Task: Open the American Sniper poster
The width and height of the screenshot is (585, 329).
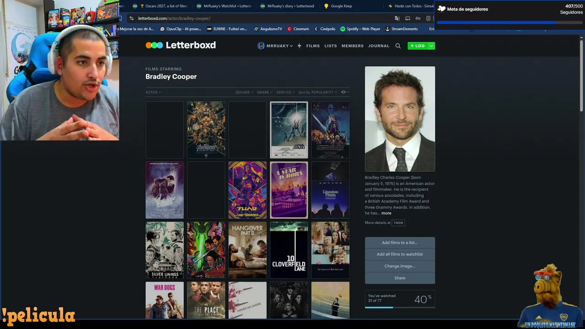Action: pyautogui.click(x=247, y=300)
